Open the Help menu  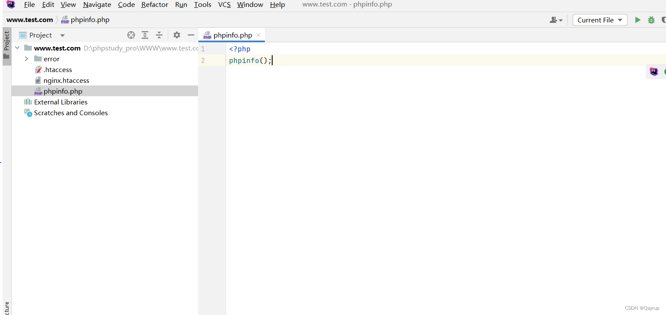(x=277, y=5)
